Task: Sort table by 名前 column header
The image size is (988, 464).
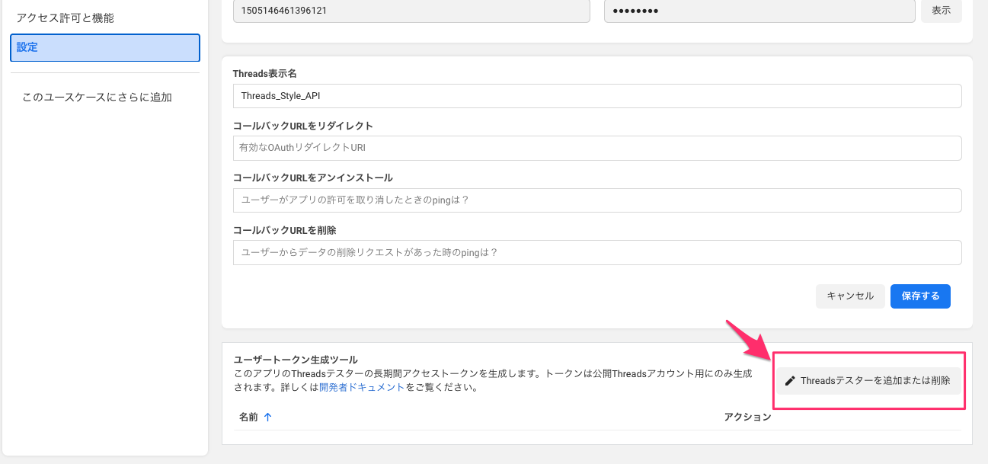Action: coord(248,417)
